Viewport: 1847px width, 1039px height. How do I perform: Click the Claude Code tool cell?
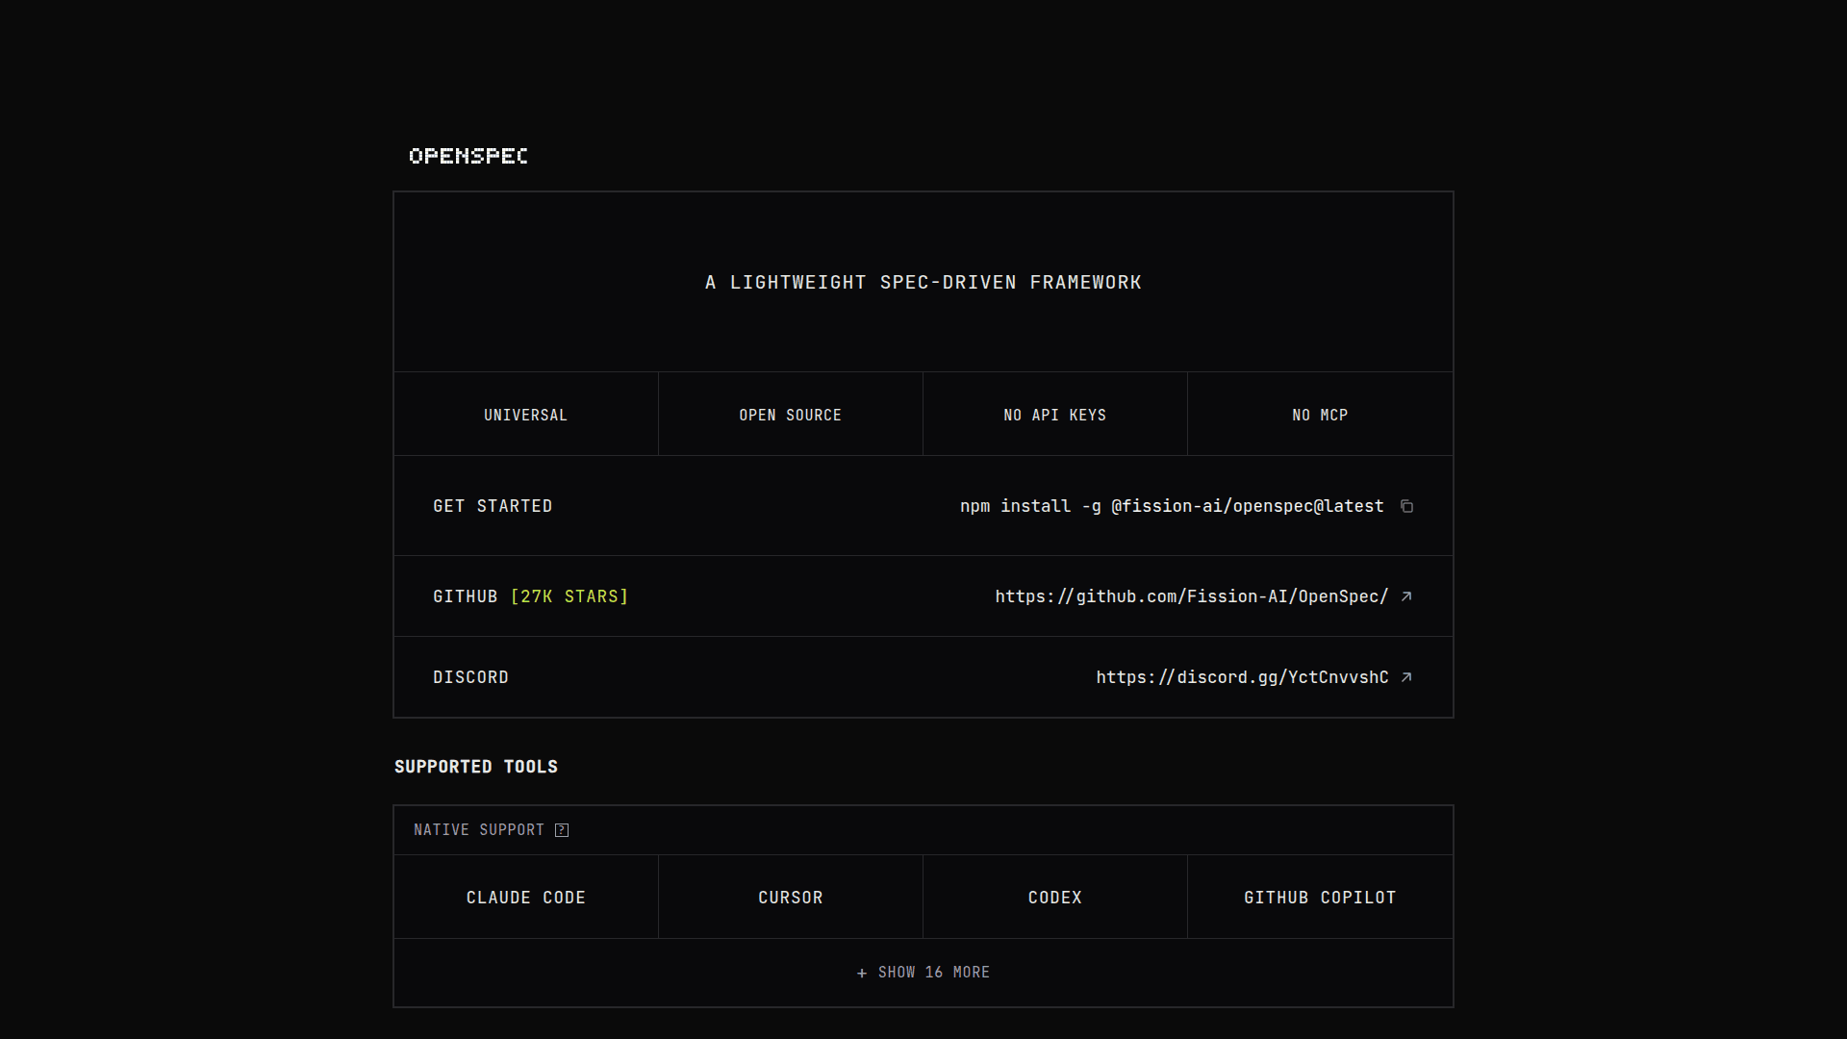point(526,898)
